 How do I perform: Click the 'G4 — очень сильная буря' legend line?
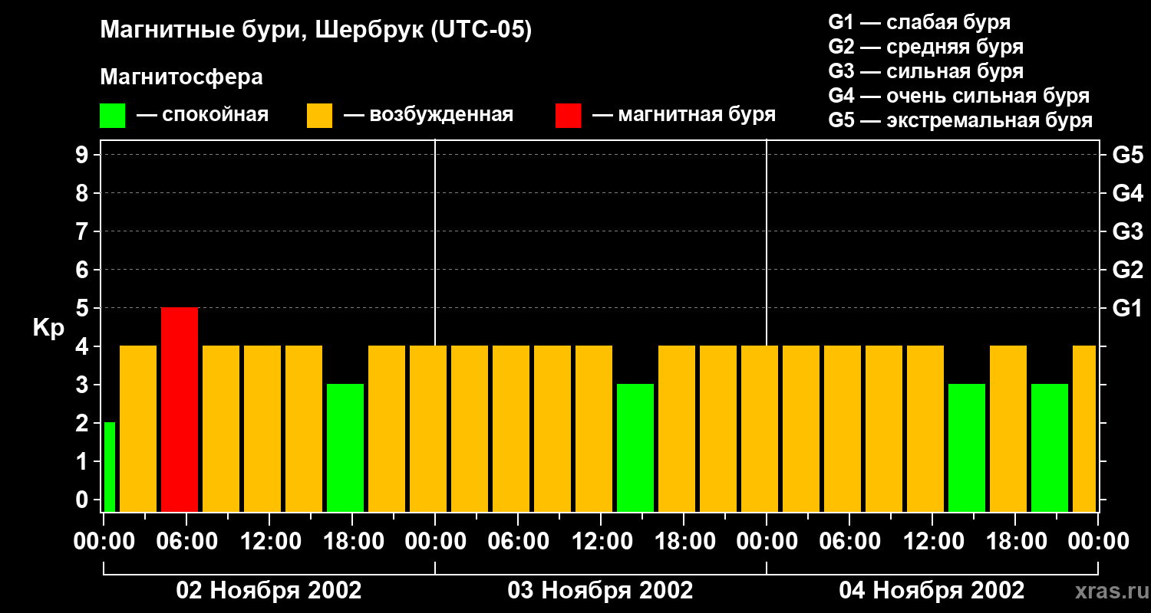coord(959,96)
